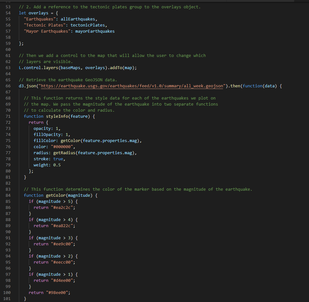Click the "magnitude > 3" condition
Screen dimensions: 309x302
[54, 238]
